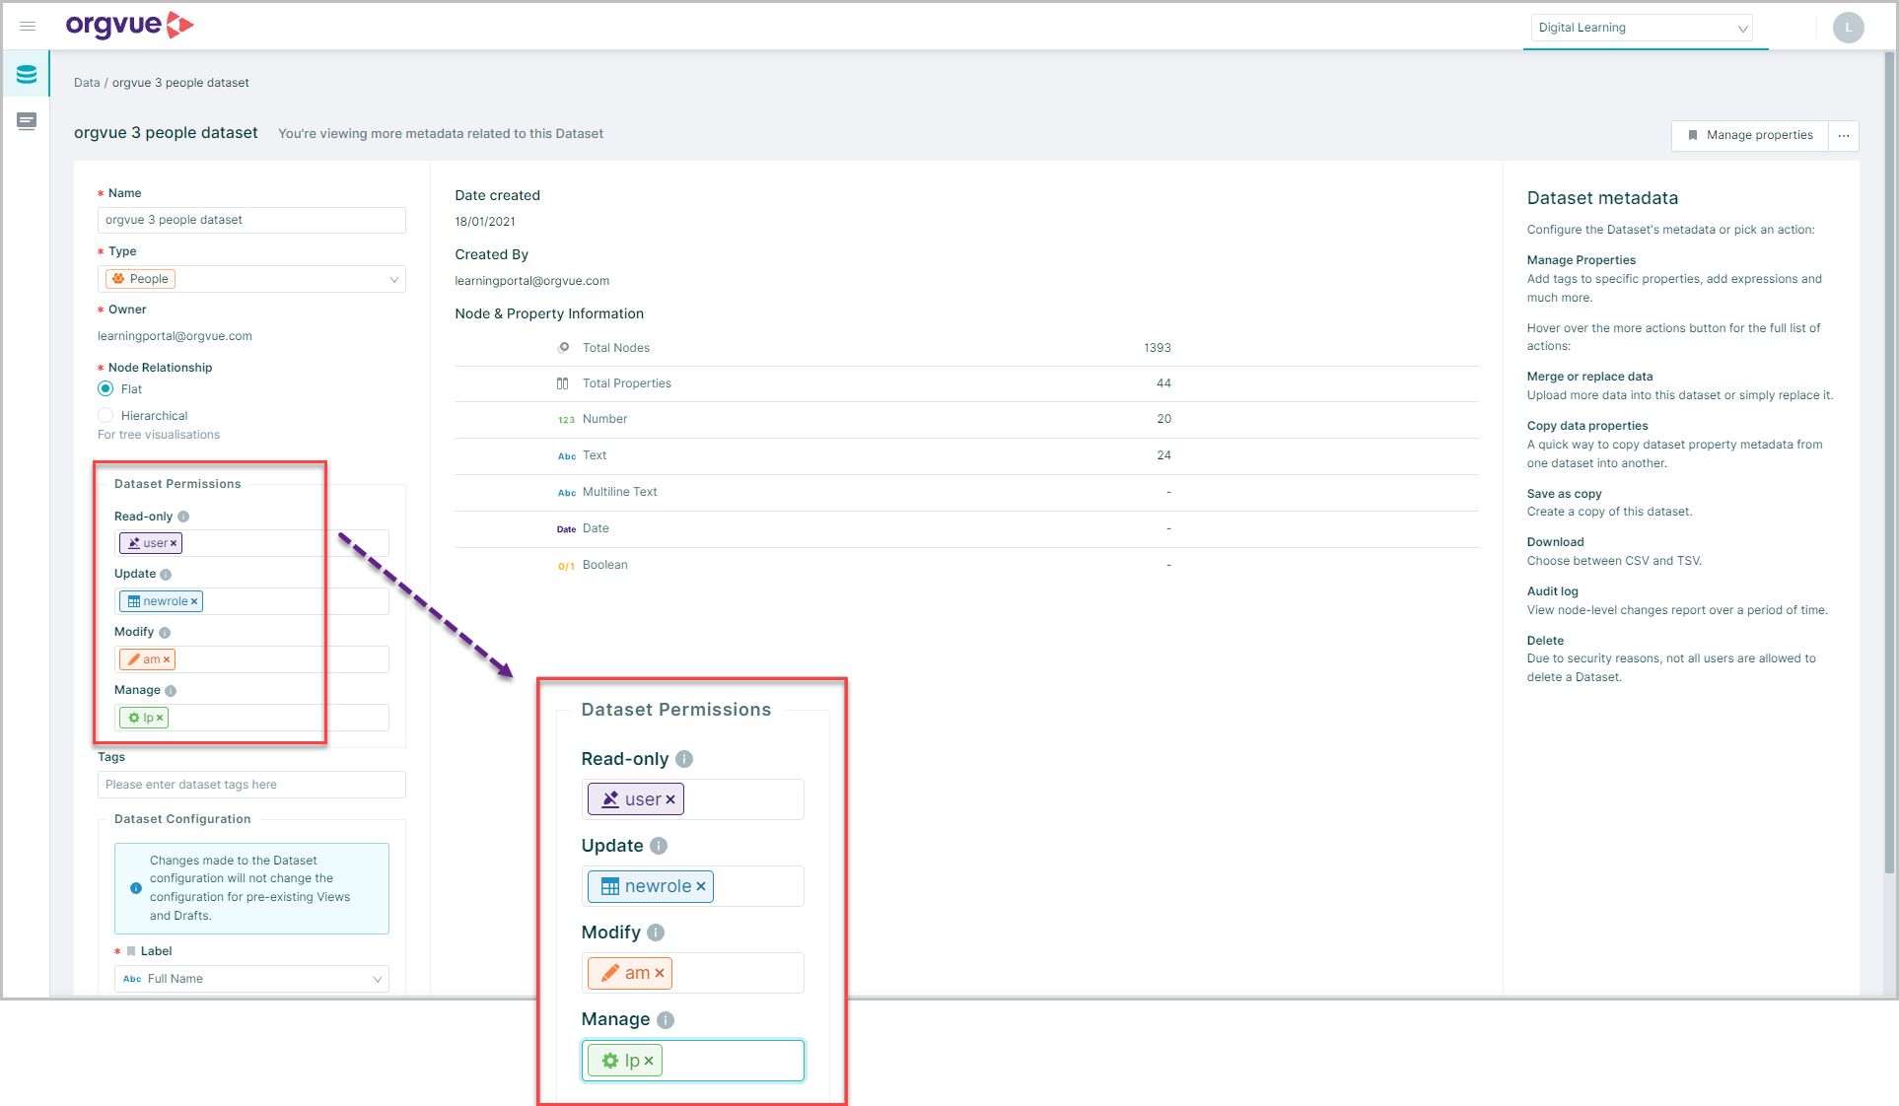
Task: Click the Total Properties value 44
Action: [x=1163, y=383]
